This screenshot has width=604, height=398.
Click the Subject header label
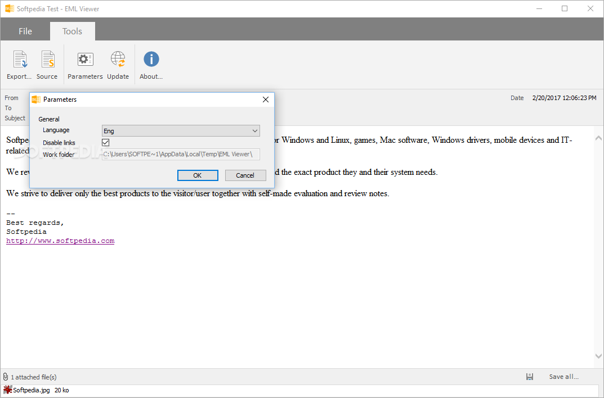[x=15, y=118]
